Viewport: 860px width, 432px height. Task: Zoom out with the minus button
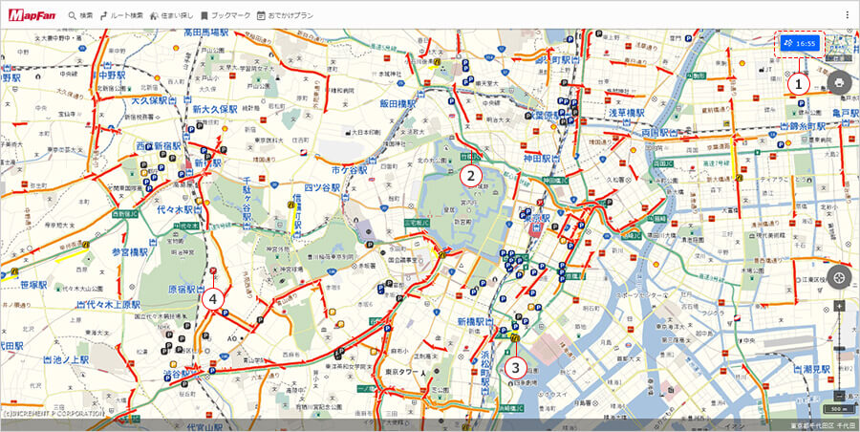pyautogui.click(x=840, y=396)
